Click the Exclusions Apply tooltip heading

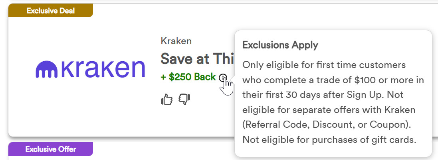(280, 45)
